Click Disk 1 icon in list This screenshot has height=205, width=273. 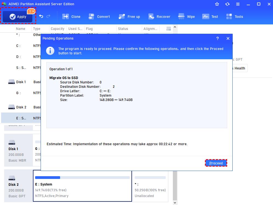12,82
